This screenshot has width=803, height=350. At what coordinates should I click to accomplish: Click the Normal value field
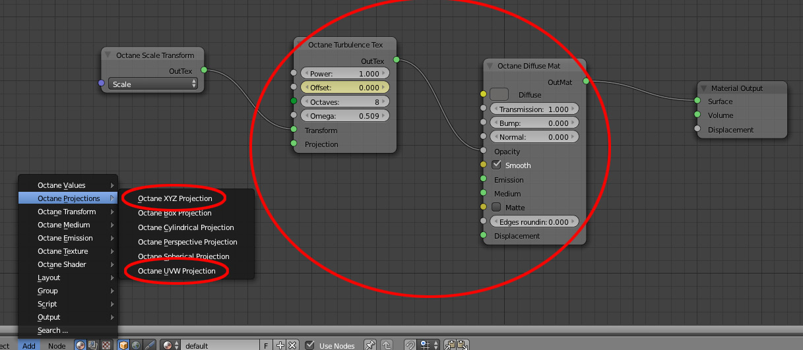click(x=534, y=137)
